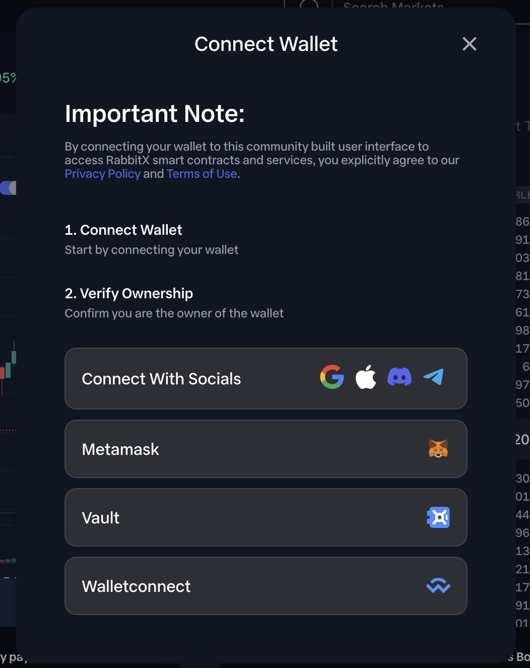Click the search magnifier icon at top
The image size is (530, 668).
coord(308,5)
